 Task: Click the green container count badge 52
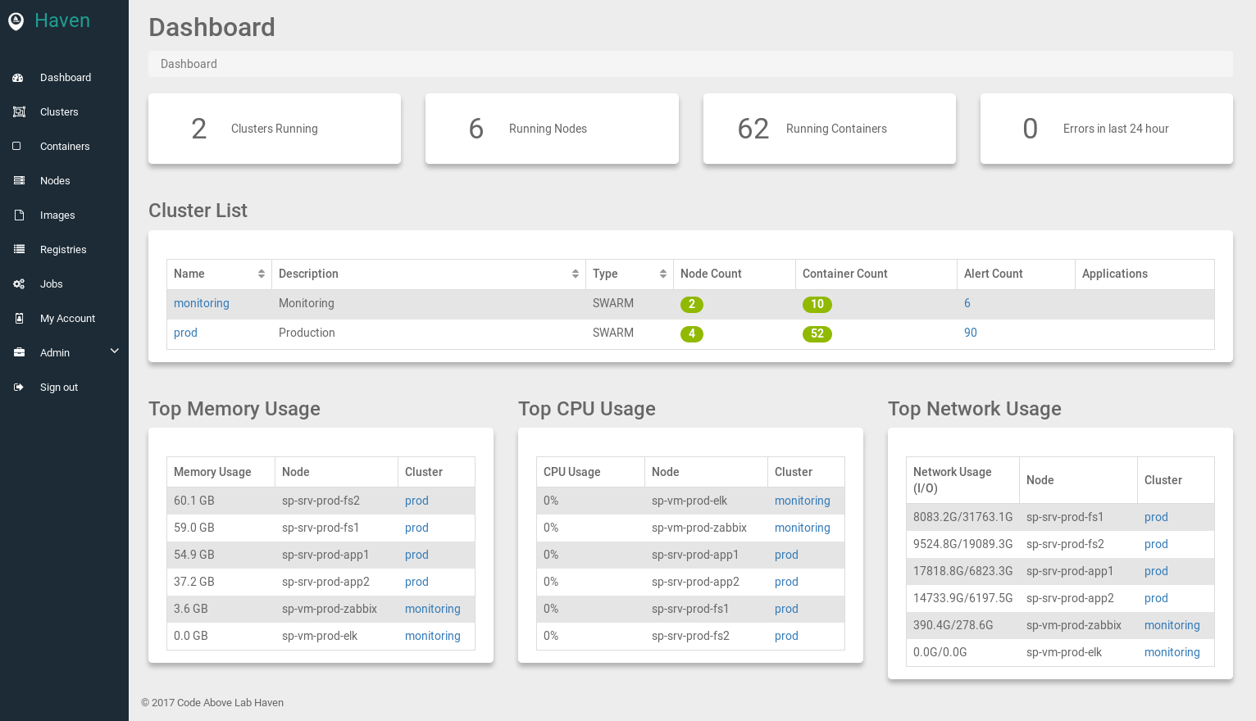point(817,333)
